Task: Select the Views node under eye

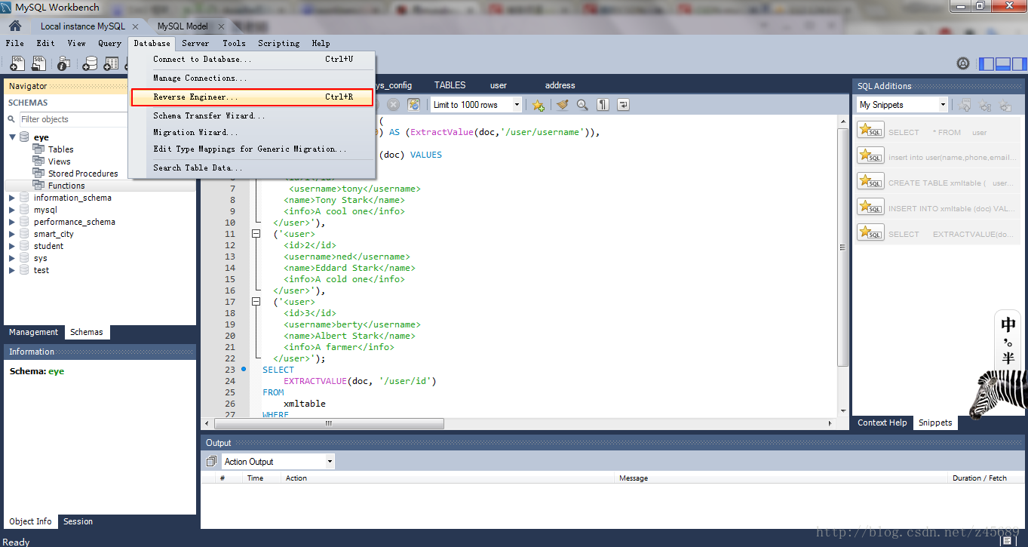Action: point(59,161)
